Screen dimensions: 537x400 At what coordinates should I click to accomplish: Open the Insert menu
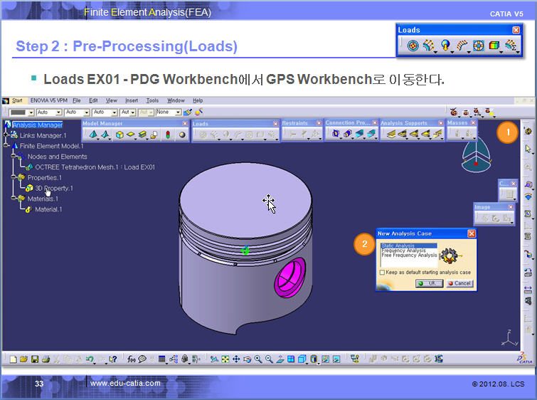point(132,101)
